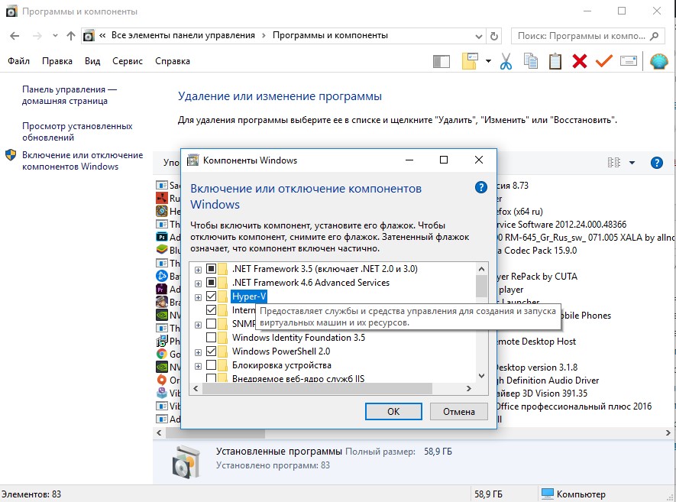Screen dimensions: 676x502
Task: Click OK in Windows Components dialog
Action: point(393,411)
